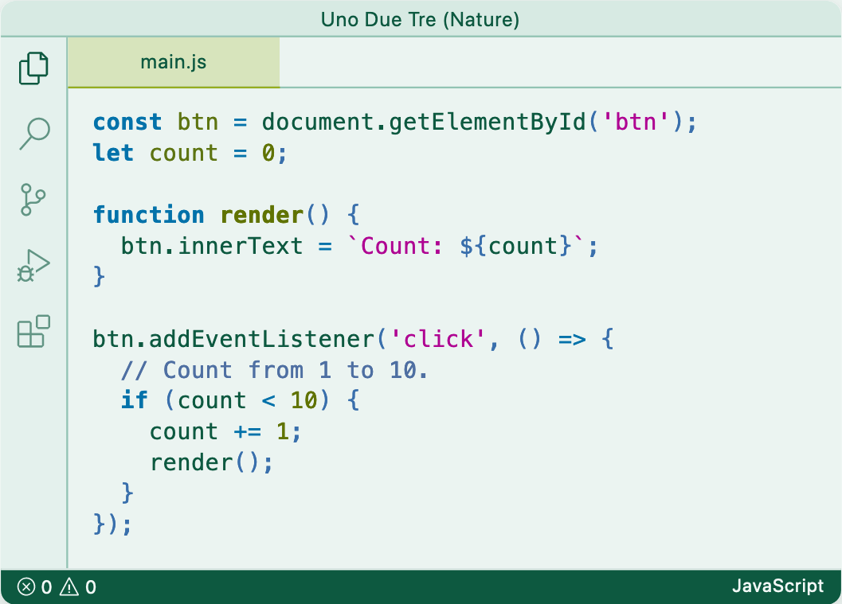Viewport: 842px width, 604px height.
Task: Change the JavaScript language mode
Action: [777, 586]
